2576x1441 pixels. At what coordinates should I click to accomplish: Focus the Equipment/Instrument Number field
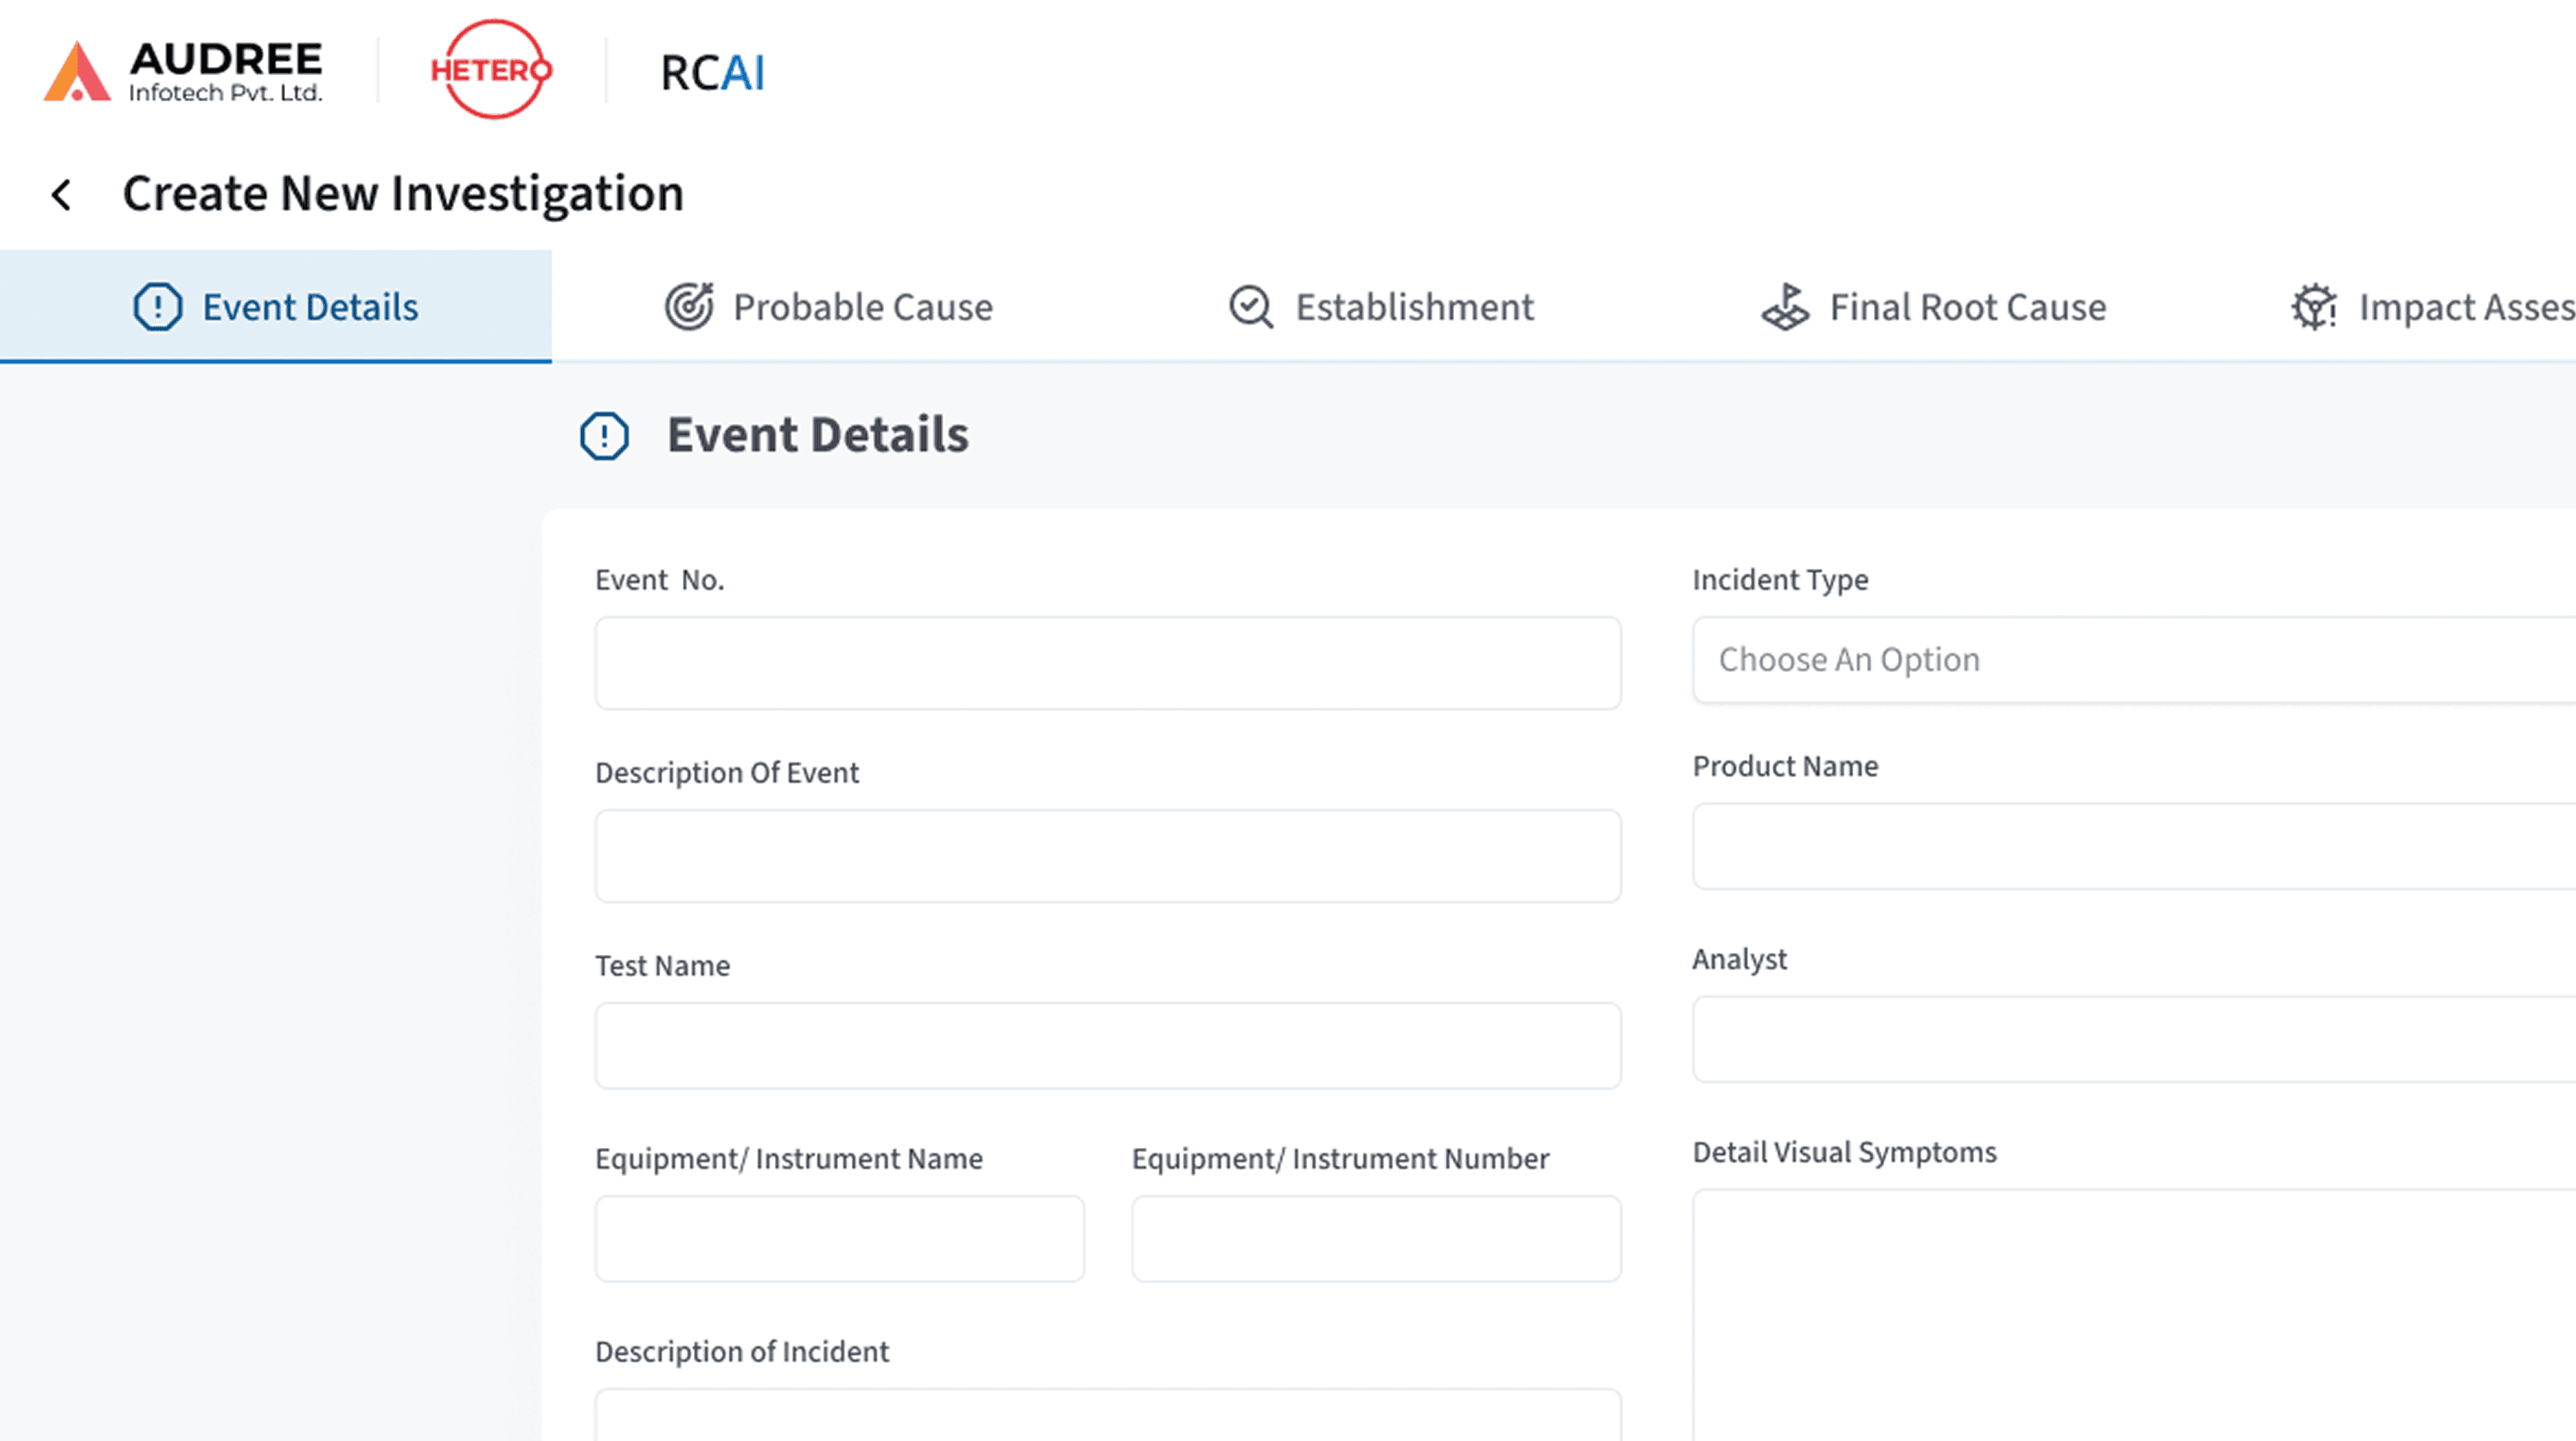tap(1375, 1238)
